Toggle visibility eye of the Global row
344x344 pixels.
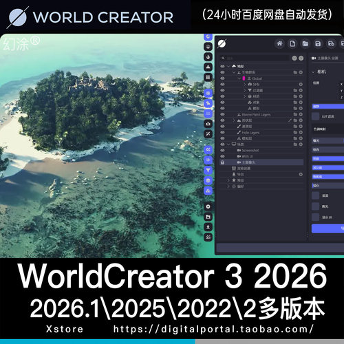[x=222, y=78]
